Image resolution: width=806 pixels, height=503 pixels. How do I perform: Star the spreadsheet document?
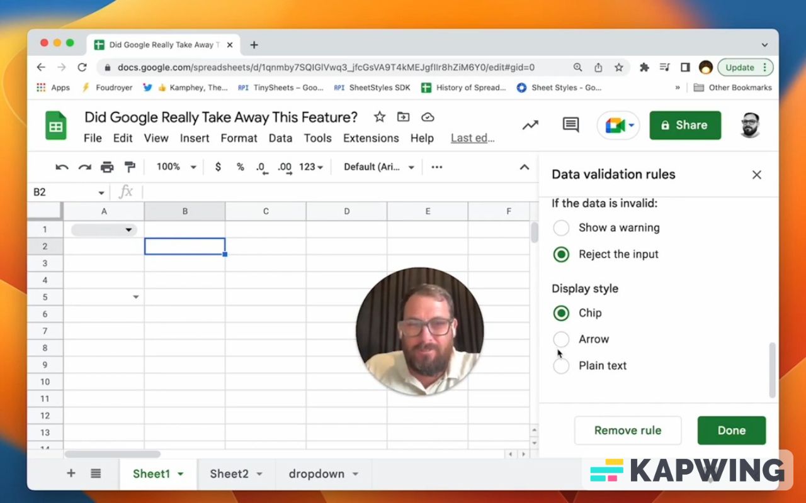380,117
